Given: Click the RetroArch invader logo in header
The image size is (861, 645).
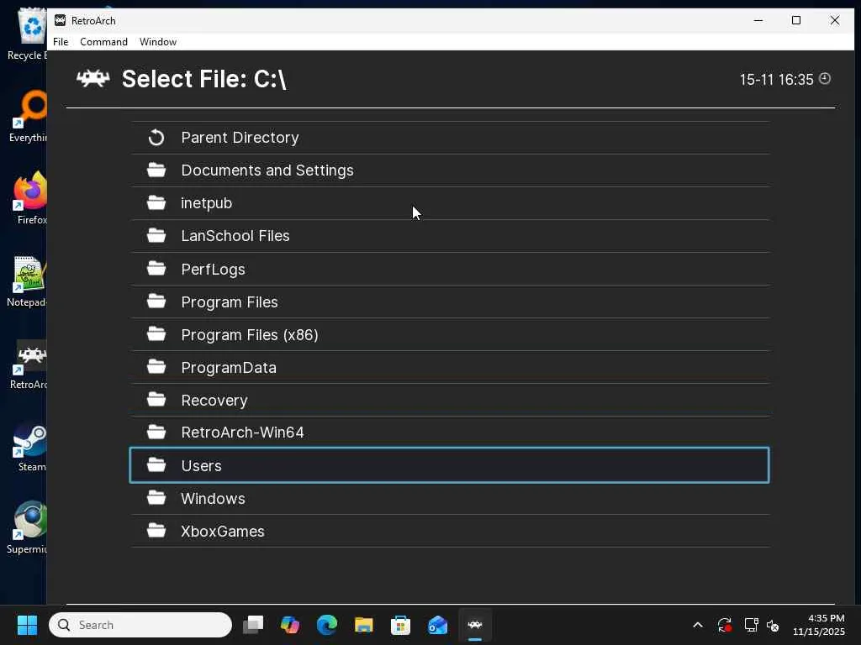Looking at the screenshot, I should click(x=93, y=79).
